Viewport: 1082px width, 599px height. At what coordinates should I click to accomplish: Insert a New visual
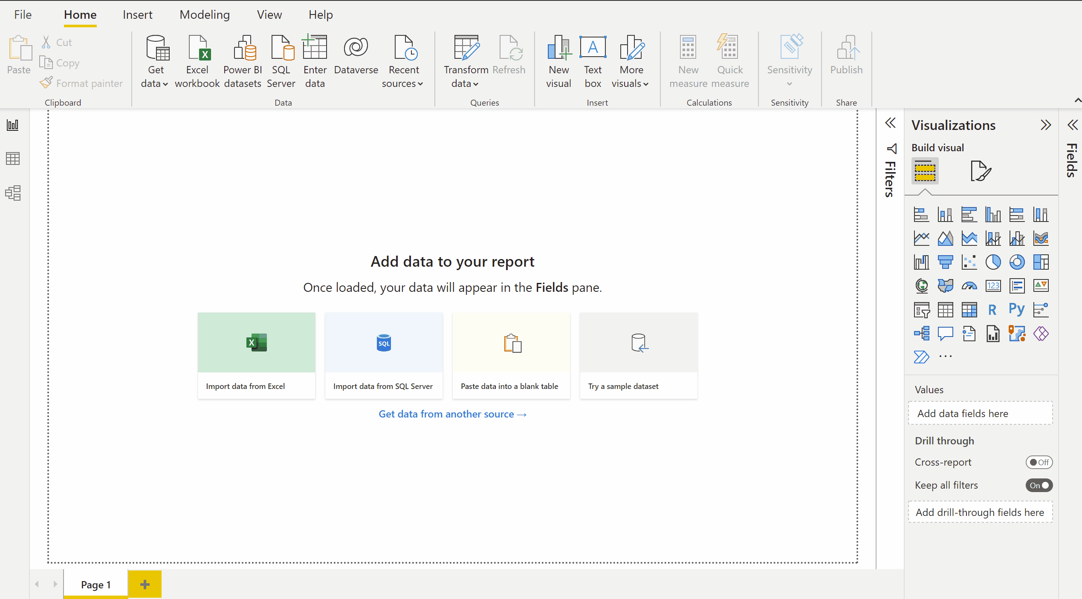559,62
